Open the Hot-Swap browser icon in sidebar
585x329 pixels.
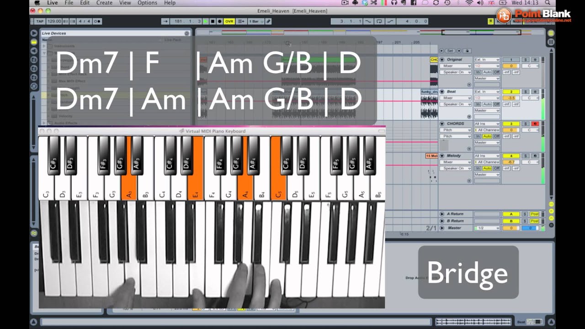pos(33,86)
